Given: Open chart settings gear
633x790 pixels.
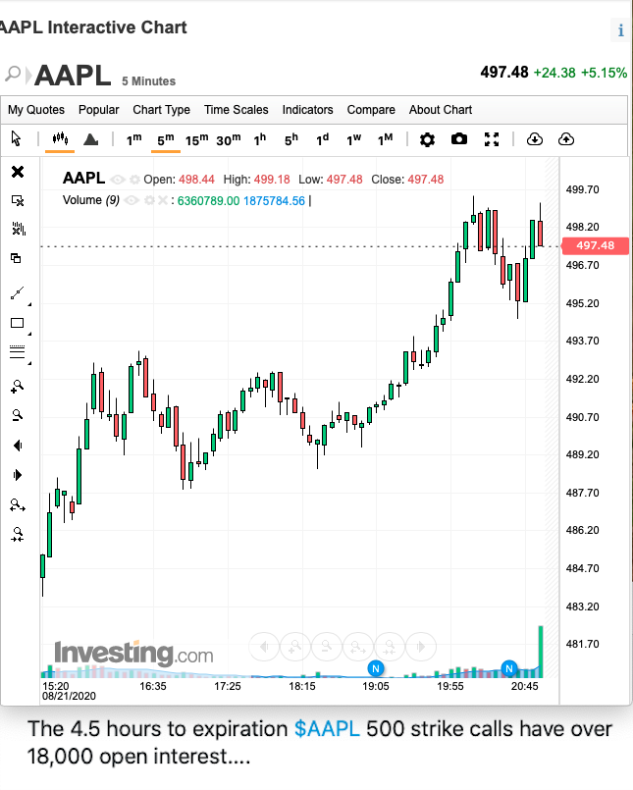Looking at the screenshot, I should (x=427, y=139).
